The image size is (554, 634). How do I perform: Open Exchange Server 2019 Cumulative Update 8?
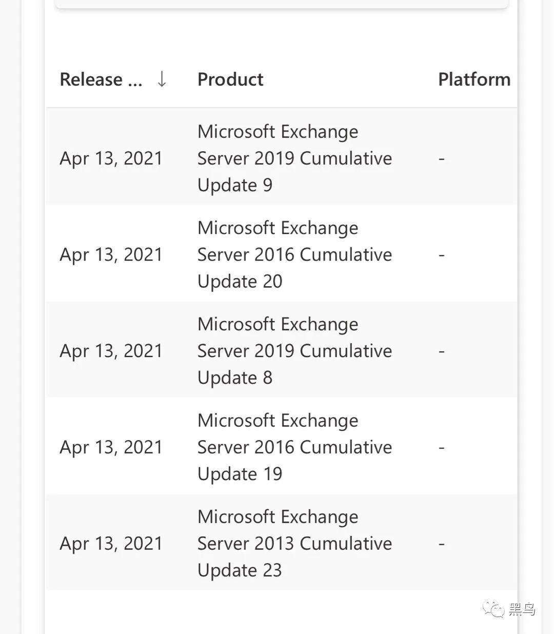[294, 351]
